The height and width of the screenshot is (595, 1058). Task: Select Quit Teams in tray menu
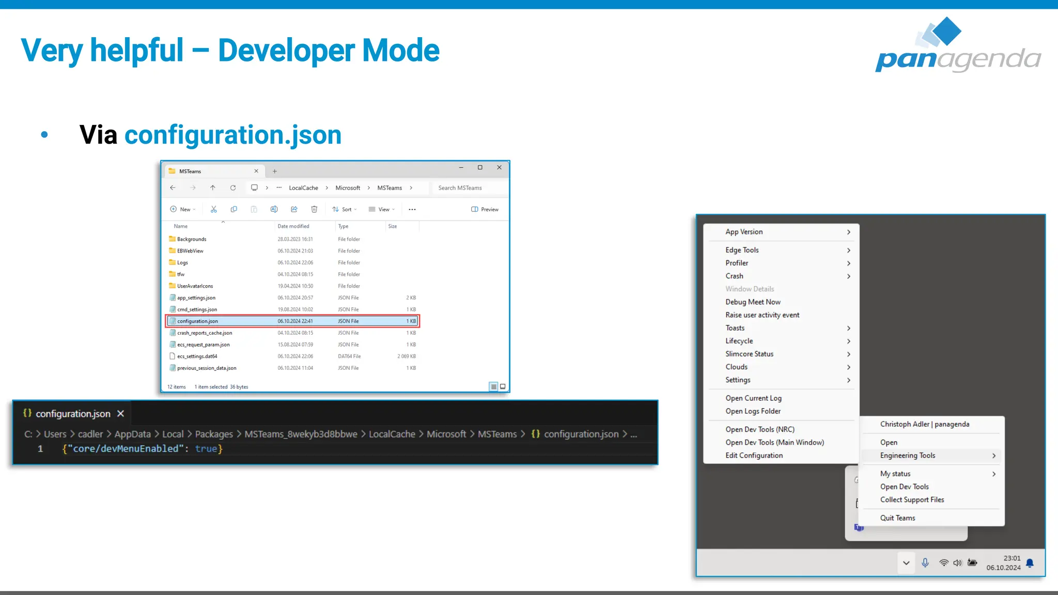(x=932, y=518)
